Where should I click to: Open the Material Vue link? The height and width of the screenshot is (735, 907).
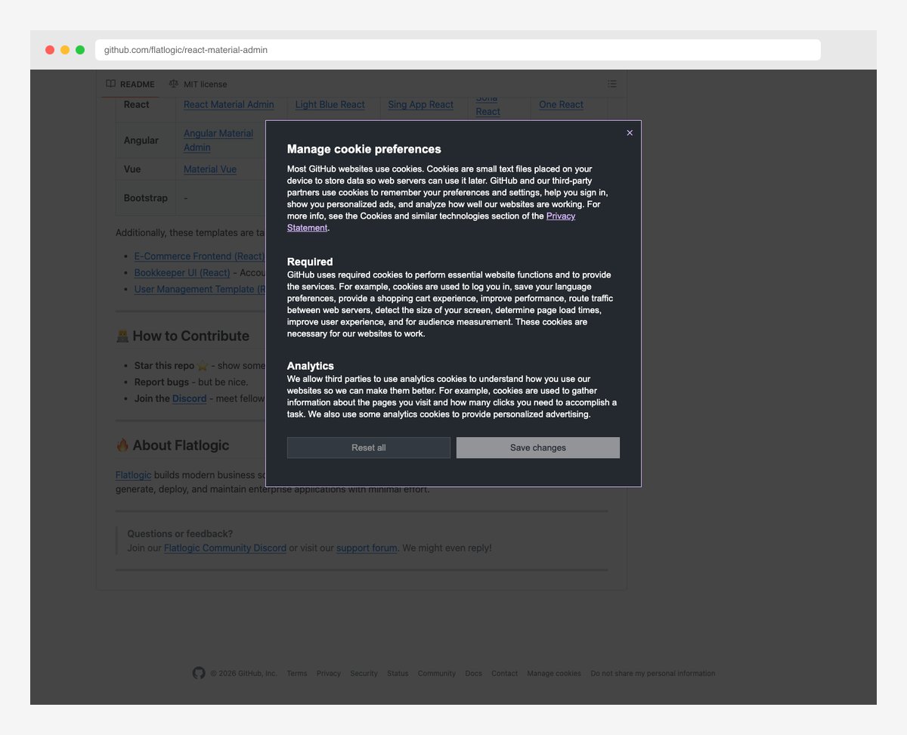210,169
